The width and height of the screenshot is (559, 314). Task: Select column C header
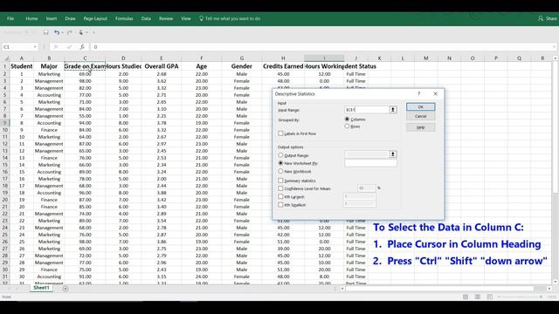(x=85, y=58)
